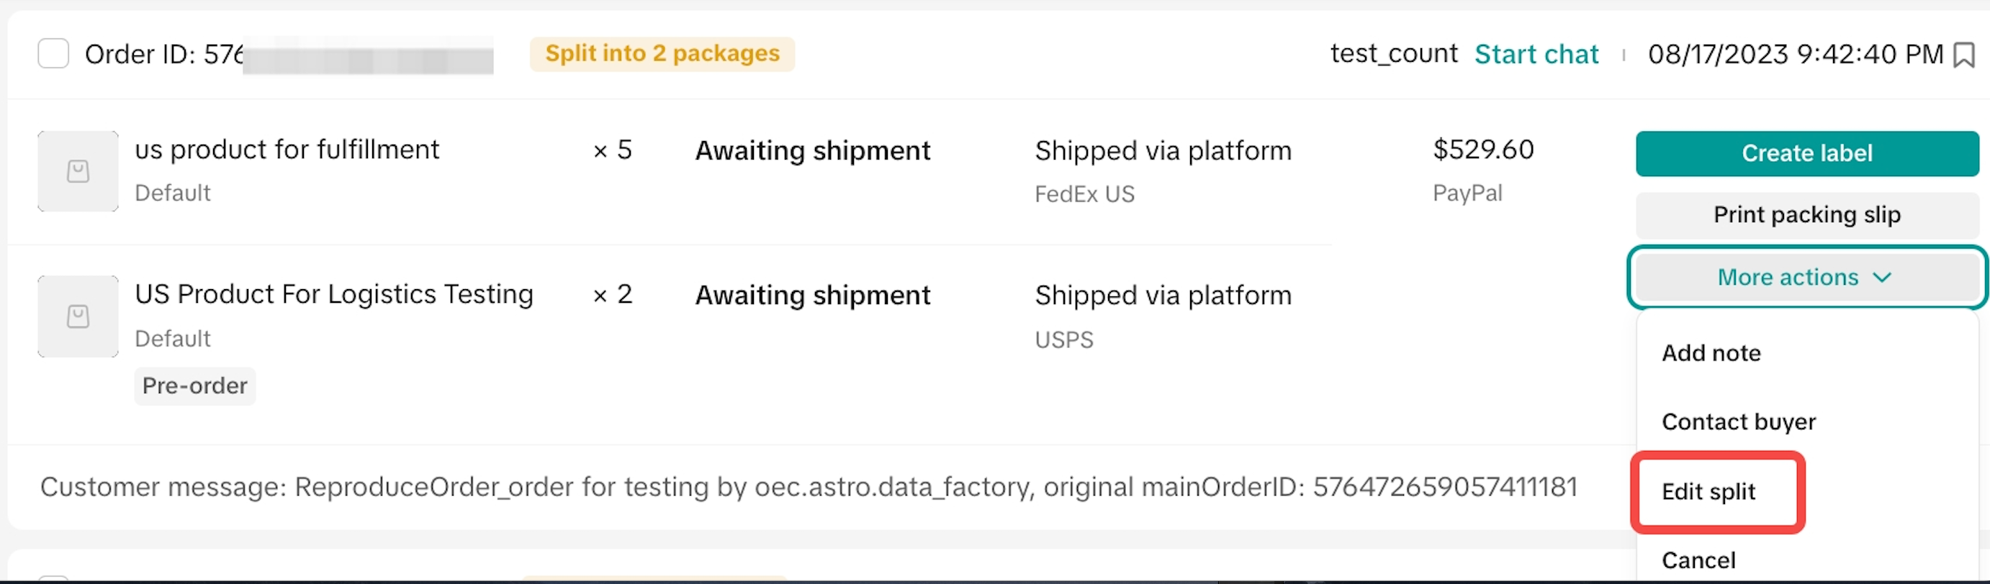Click the customer message text
Image resolution: width=1990 pixels, height=584 pixels.
pos(808,487)
